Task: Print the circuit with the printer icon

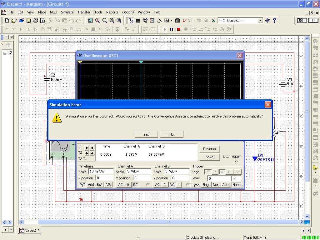Action: pyautogui.click(x=36, y=20)
